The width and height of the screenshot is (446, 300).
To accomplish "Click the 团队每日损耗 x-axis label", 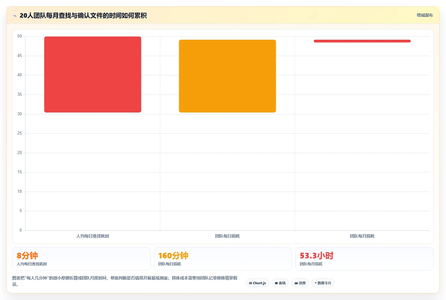I will pos(227,236).
